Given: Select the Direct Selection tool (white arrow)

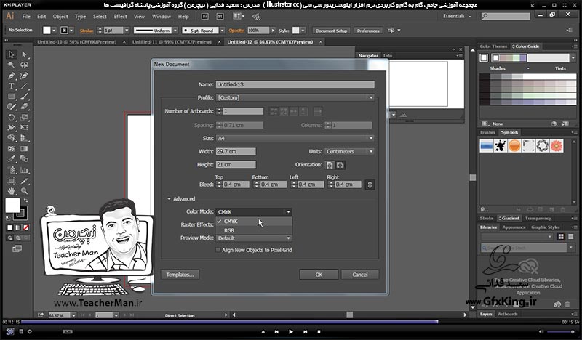Looking at the screenshot, I should (24, 54).
